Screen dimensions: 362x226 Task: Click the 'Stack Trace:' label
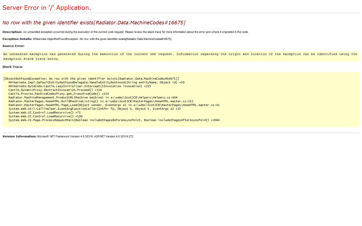(13, 67)
